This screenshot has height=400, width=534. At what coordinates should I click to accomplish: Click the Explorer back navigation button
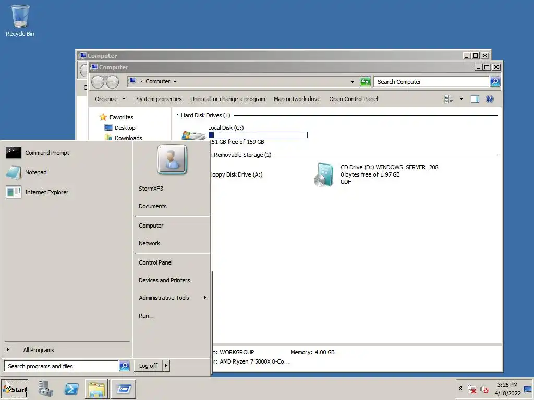tap(98, 82)
